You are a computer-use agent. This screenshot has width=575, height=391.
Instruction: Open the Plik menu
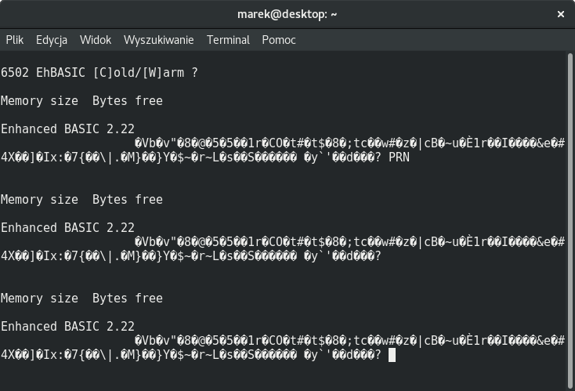(14, 39)
